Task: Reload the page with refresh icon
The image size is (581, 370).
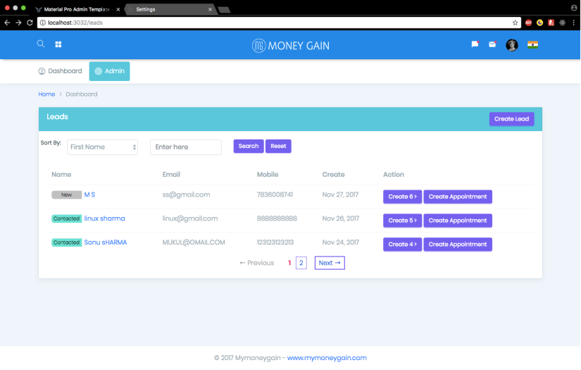Action: point(30,23)
